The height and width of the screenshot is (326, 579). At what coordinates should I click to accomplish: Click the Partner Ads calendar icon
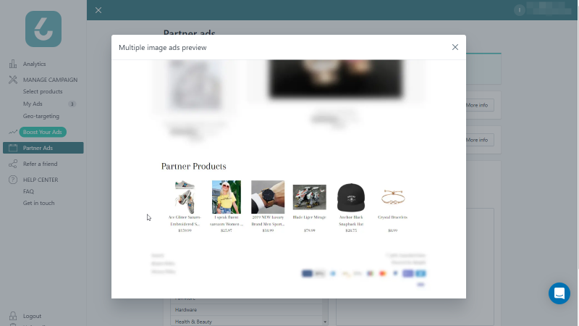[13, 148]
